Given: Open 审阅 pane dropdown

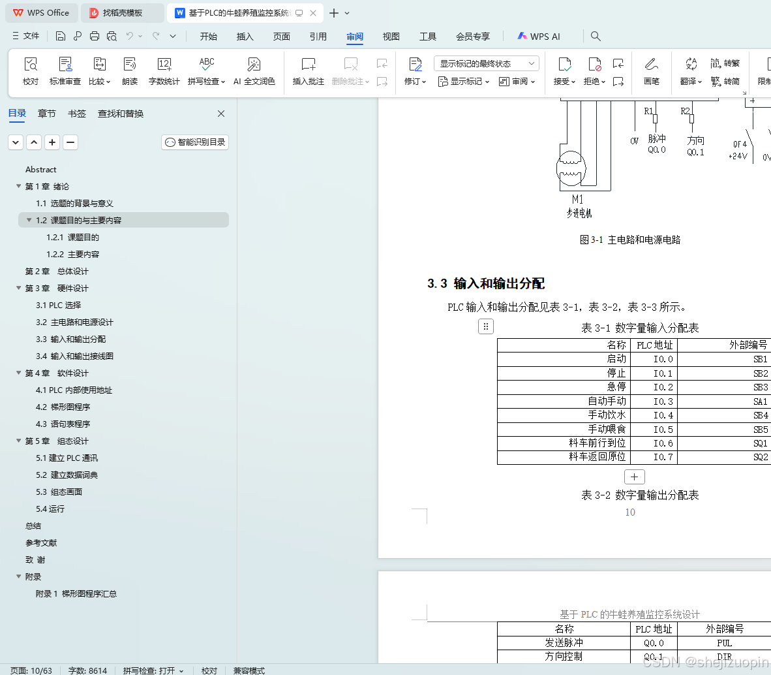Looking at the screenshot, I should [x=517, y=81].
